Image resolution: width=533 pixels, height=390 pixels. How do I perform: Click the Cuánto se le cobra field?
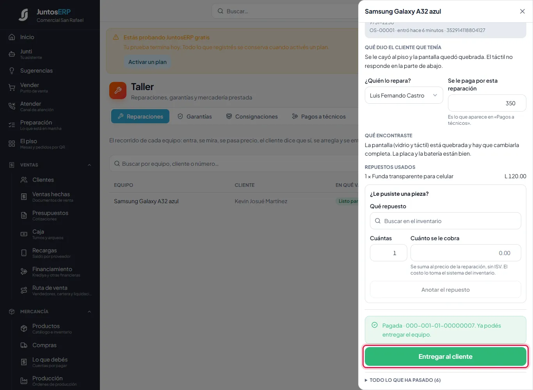coord(466,253)
